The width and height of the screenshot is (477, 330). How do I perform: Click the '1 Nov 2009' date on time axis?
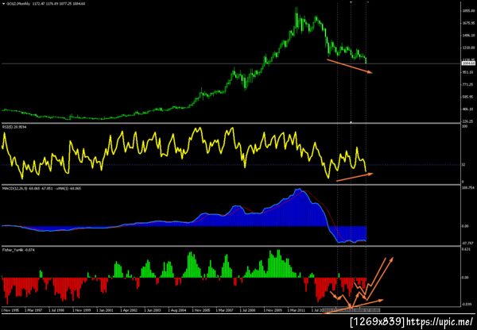click(273, 311)
